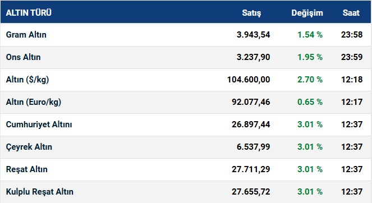Select Ons Altın price 3.237,90
372x203 pixels.
tap(254, 57)
